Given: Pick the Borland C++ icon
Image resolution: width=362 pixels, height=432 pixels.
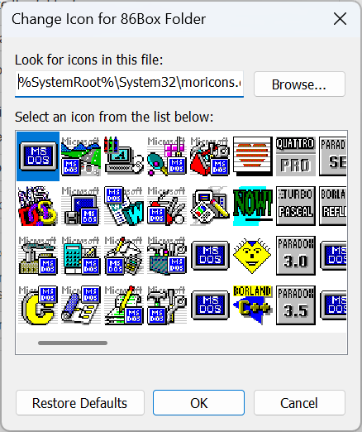Looking at the screenshot, I should (x=253, y=305).
